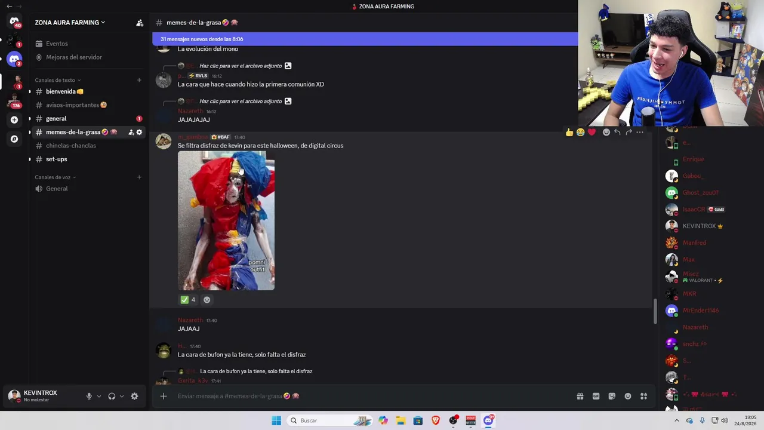Open the apps launcher in message bar

(x=644, y=396)
